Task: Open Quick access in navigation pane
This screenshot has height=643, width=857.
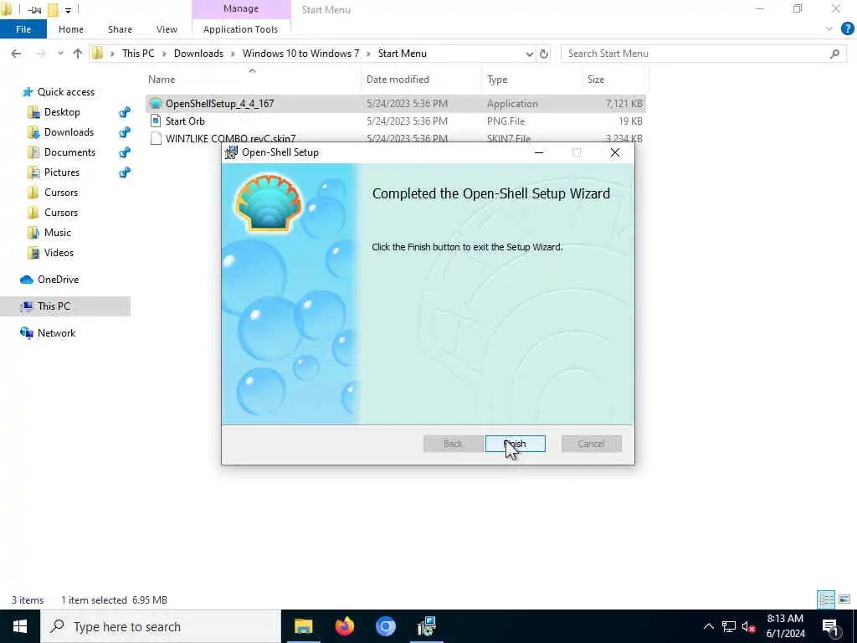Action: 65,92
